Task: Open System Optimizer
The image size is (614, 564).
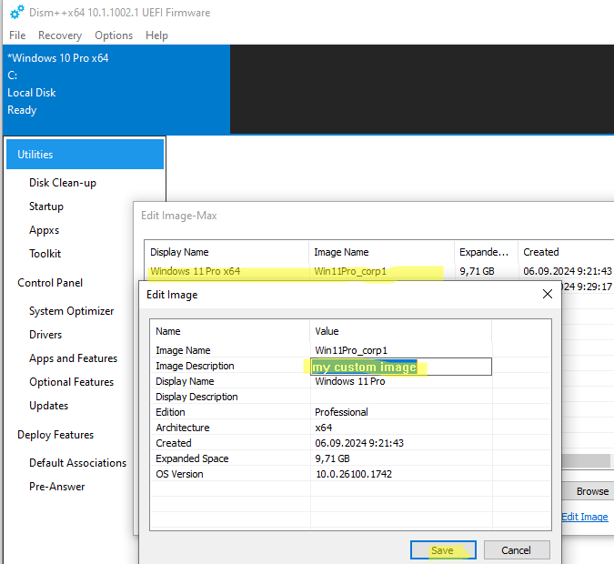Action: click(72, 311)
